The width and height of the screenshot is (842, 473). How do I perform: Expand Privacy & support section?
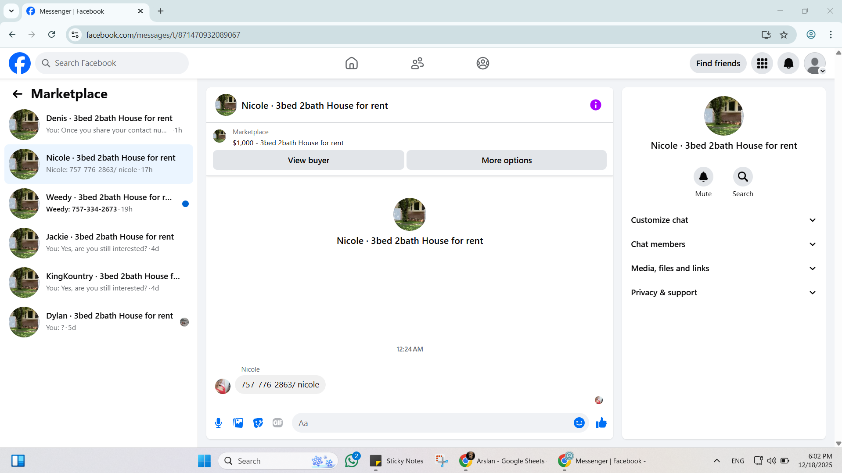tap(723, 293)
